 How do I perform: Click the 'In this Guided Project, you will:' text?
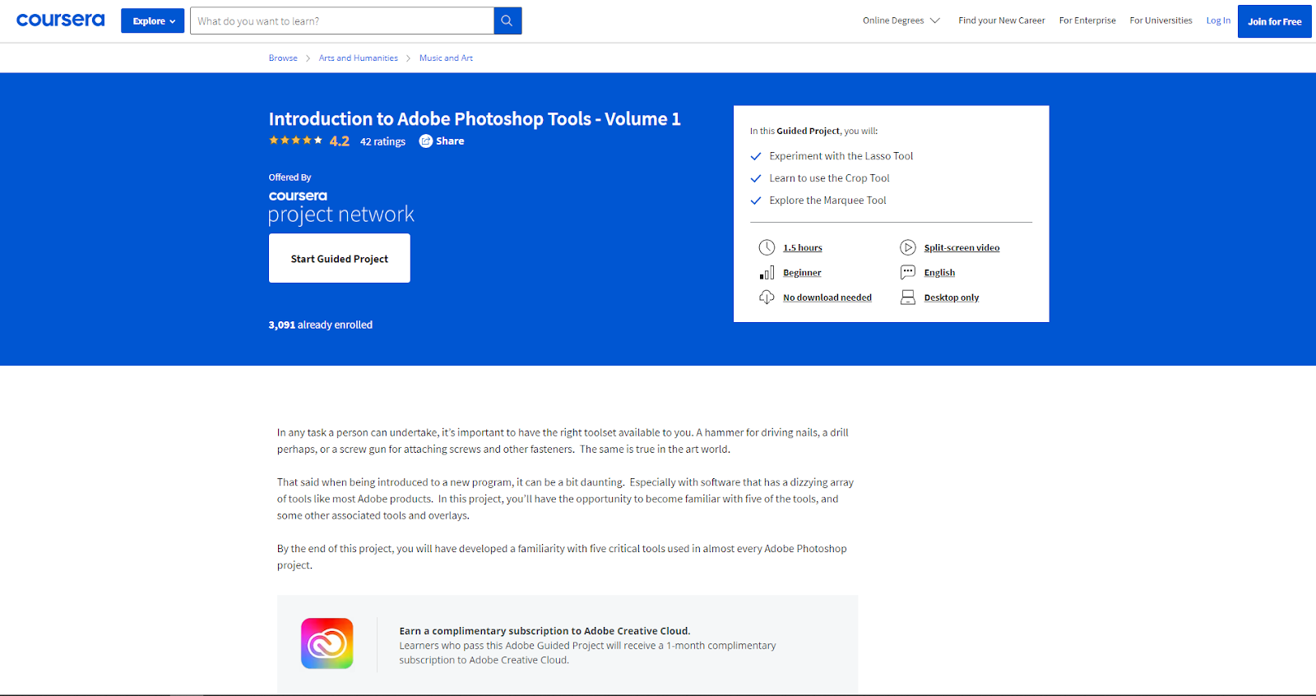coord(814,131)
